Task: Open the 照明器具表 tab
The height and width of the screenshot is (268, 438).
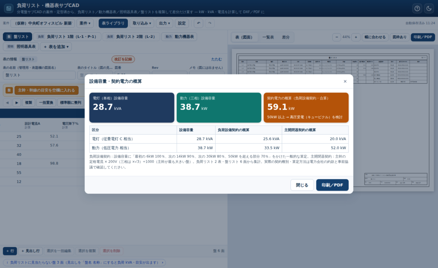Action: point(21,47)
